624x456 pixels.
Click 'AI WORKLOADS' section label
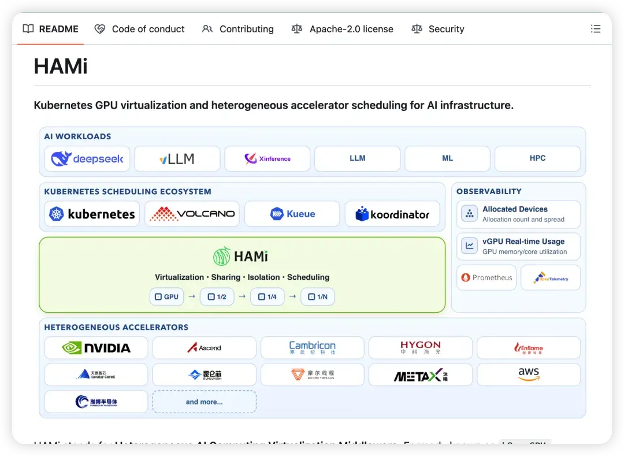77,136
